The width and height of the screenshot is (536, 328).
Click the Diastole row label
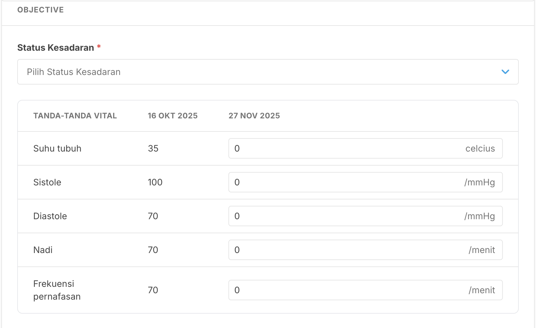click(x=50, y=216)
